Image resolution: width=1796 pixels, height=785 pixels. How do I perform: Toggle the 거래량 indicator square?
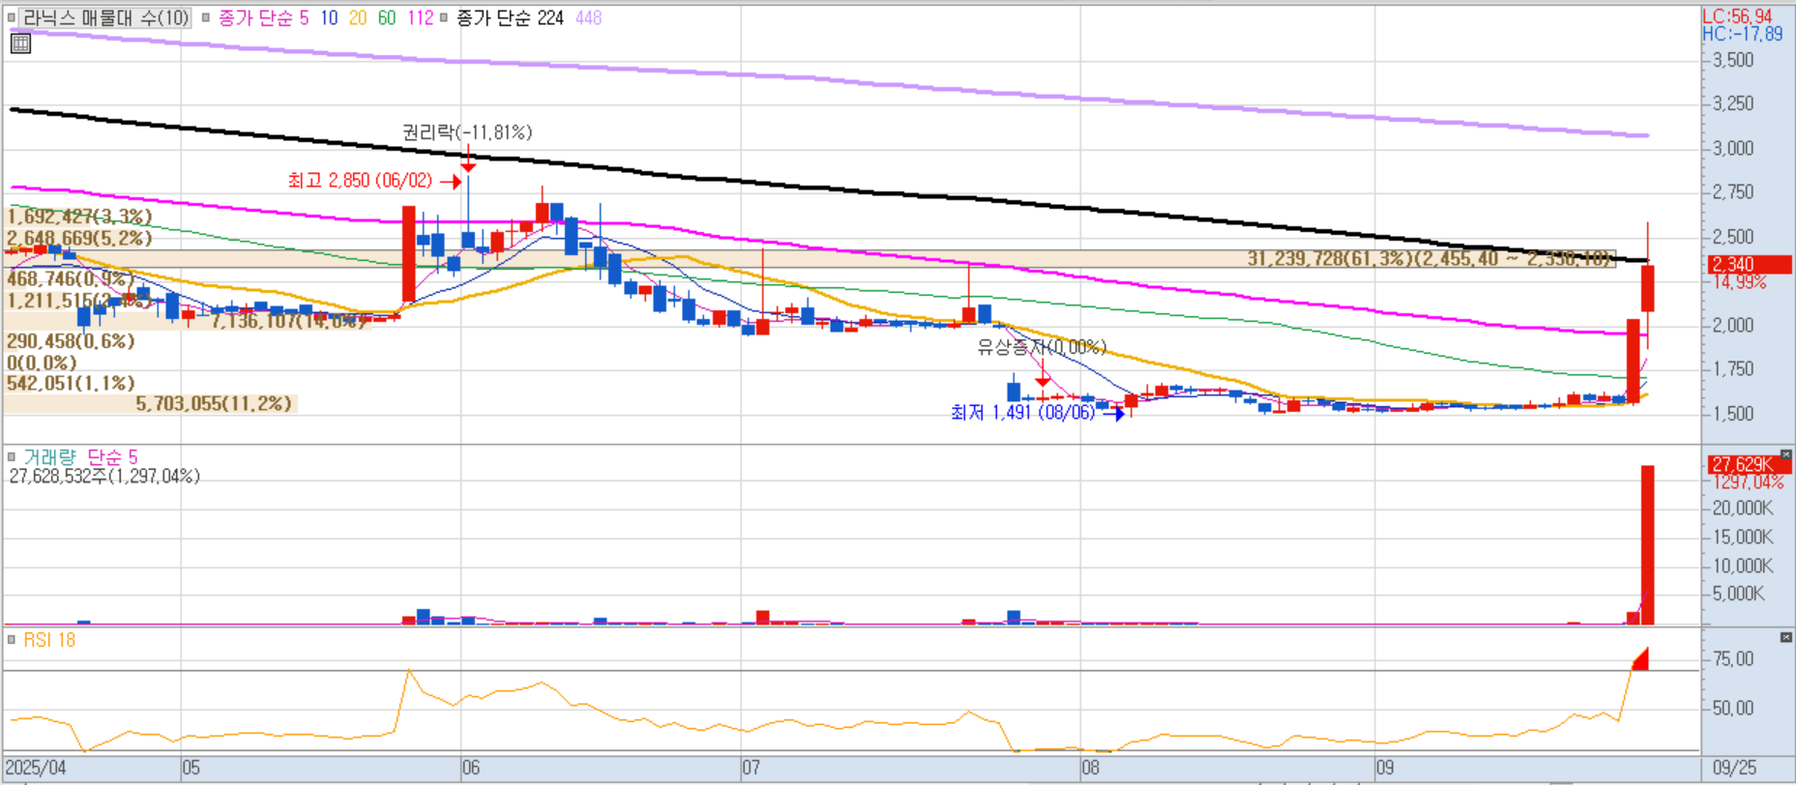[x=12, y=457]
